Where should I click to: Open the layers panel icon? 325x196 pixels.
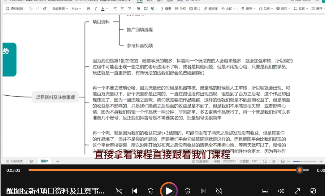click(31, 161)
